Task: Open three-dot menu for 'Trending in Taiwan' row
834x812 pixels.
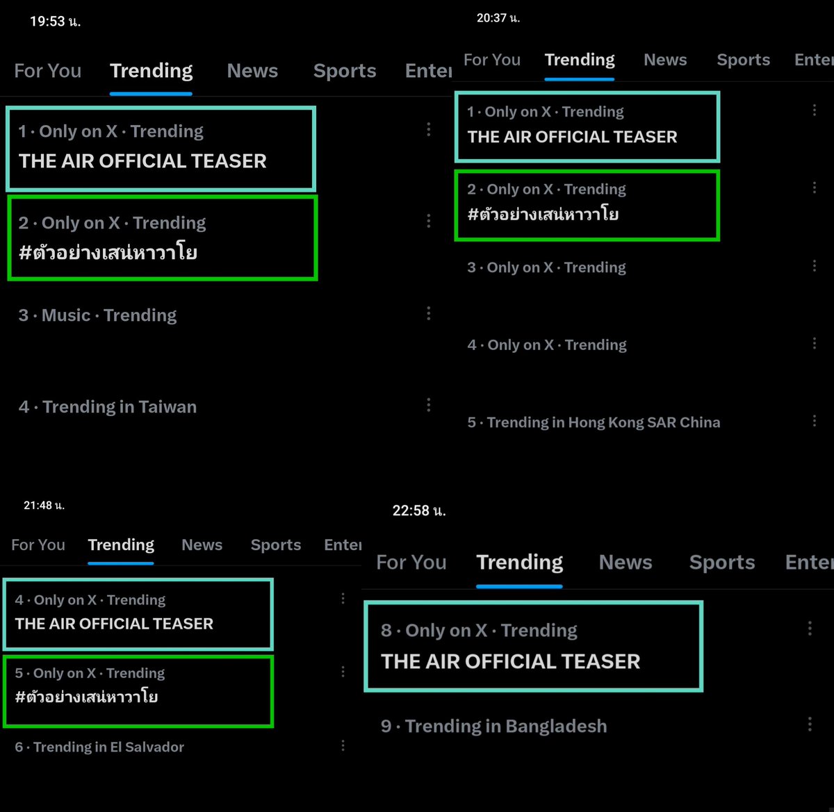Action: point(429,404)
